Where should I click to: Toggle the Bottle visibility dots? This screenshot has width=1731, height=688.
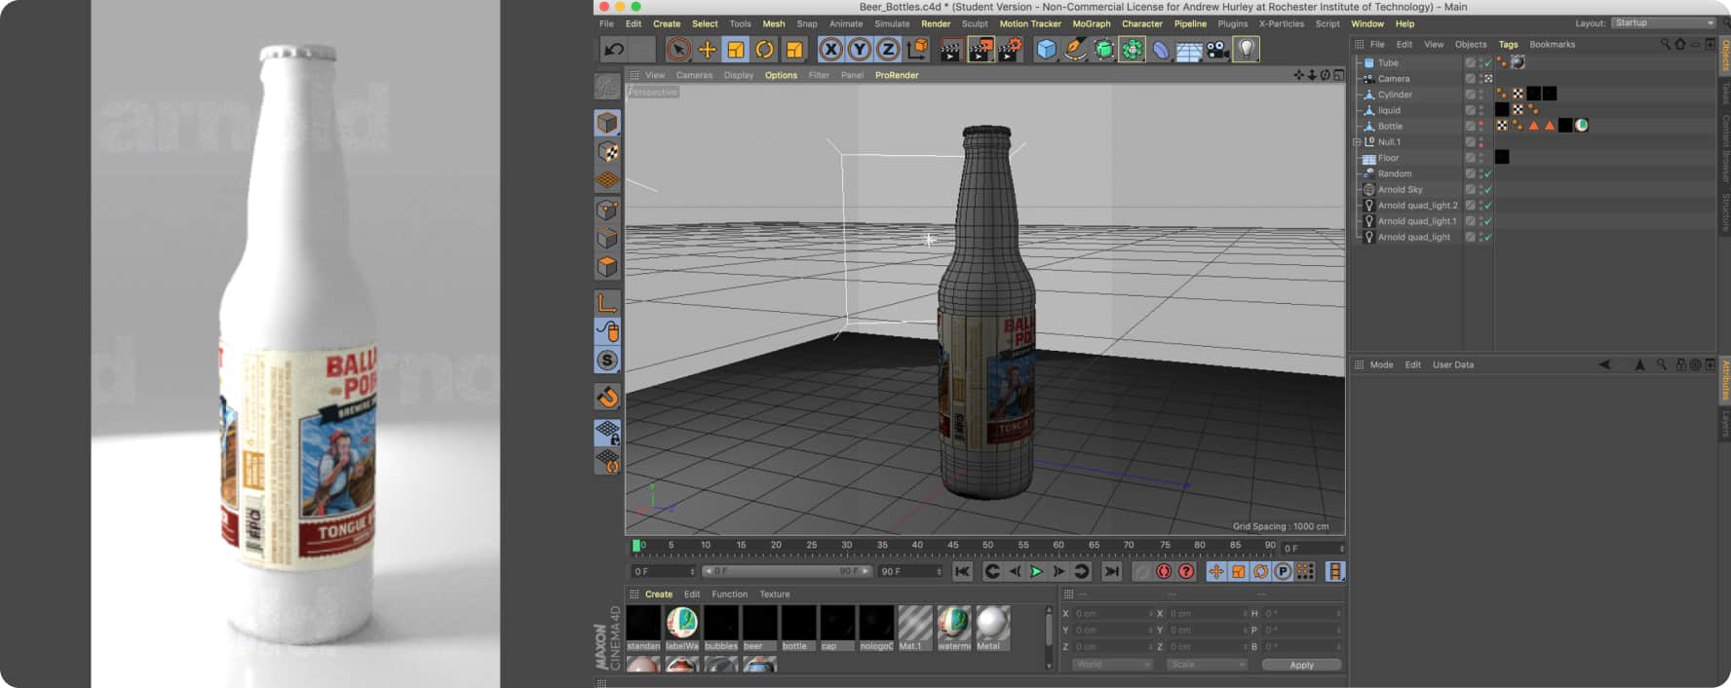pyautogui.click(x=1481, y=127)
